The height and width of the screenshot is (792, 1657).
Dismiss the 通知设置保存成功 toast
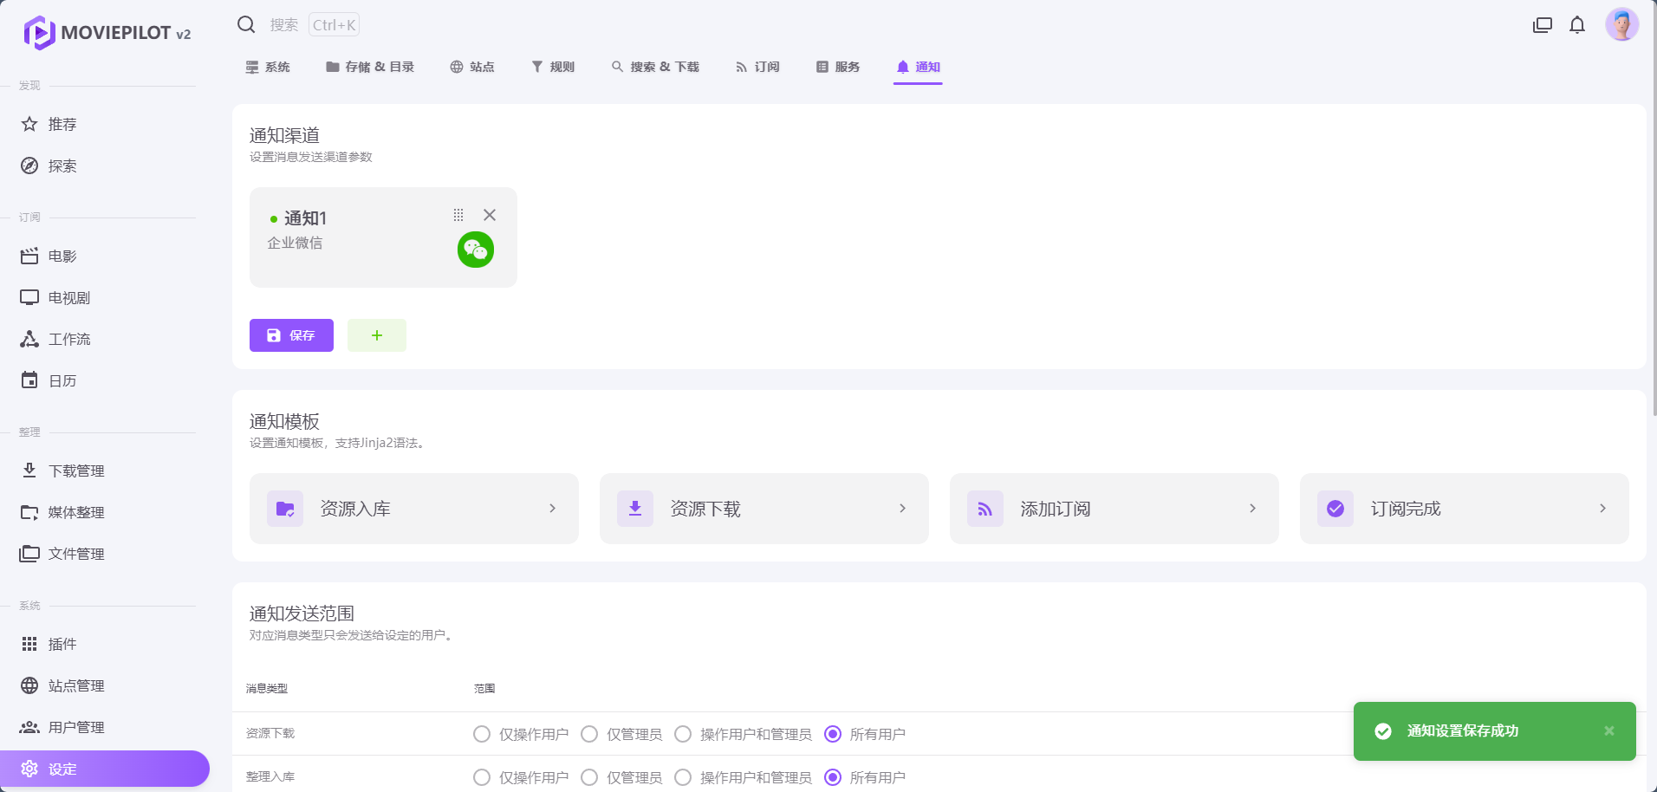click(x=1608, y=730)
